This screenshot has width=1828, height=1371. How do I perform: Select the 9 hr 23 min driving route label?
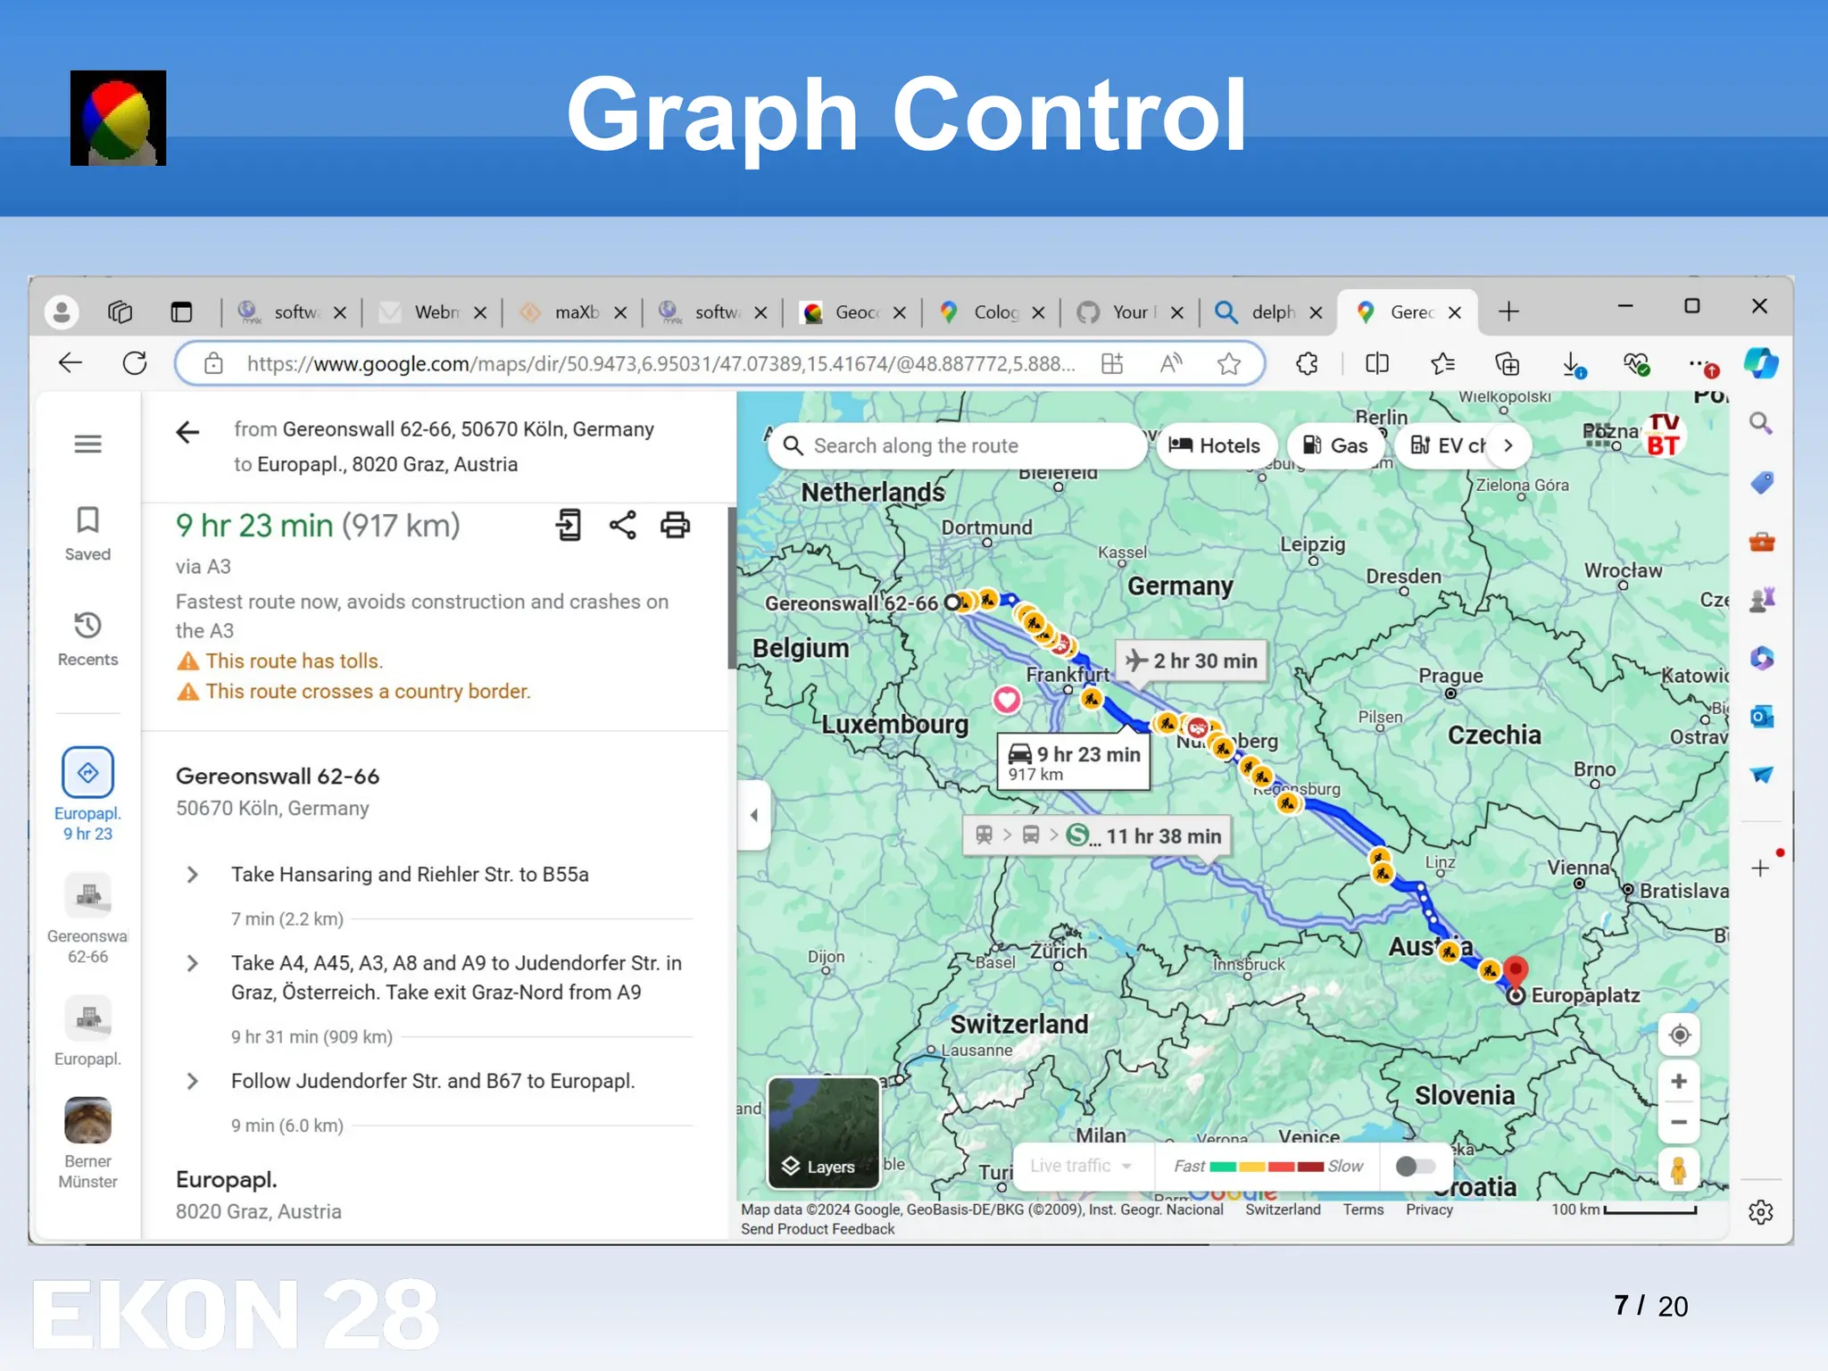(1074, 762)
